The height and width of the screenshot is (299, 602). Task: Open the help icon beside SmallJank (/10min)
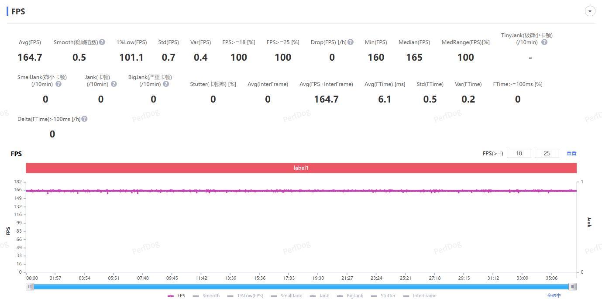[x=58, y=84]
